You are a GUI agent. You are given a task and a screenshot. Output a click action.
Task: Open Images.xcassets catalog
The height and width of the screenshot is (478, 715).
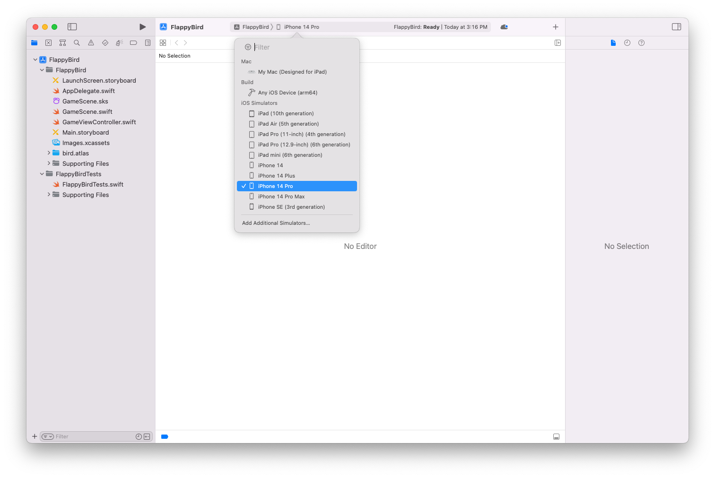[x=81, y=143]
